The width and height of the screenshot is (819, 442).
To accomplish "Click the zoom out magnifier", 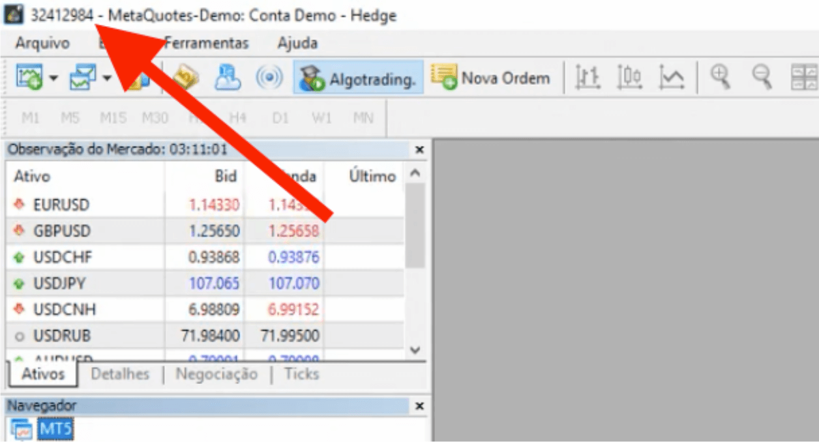I will 761,78.
